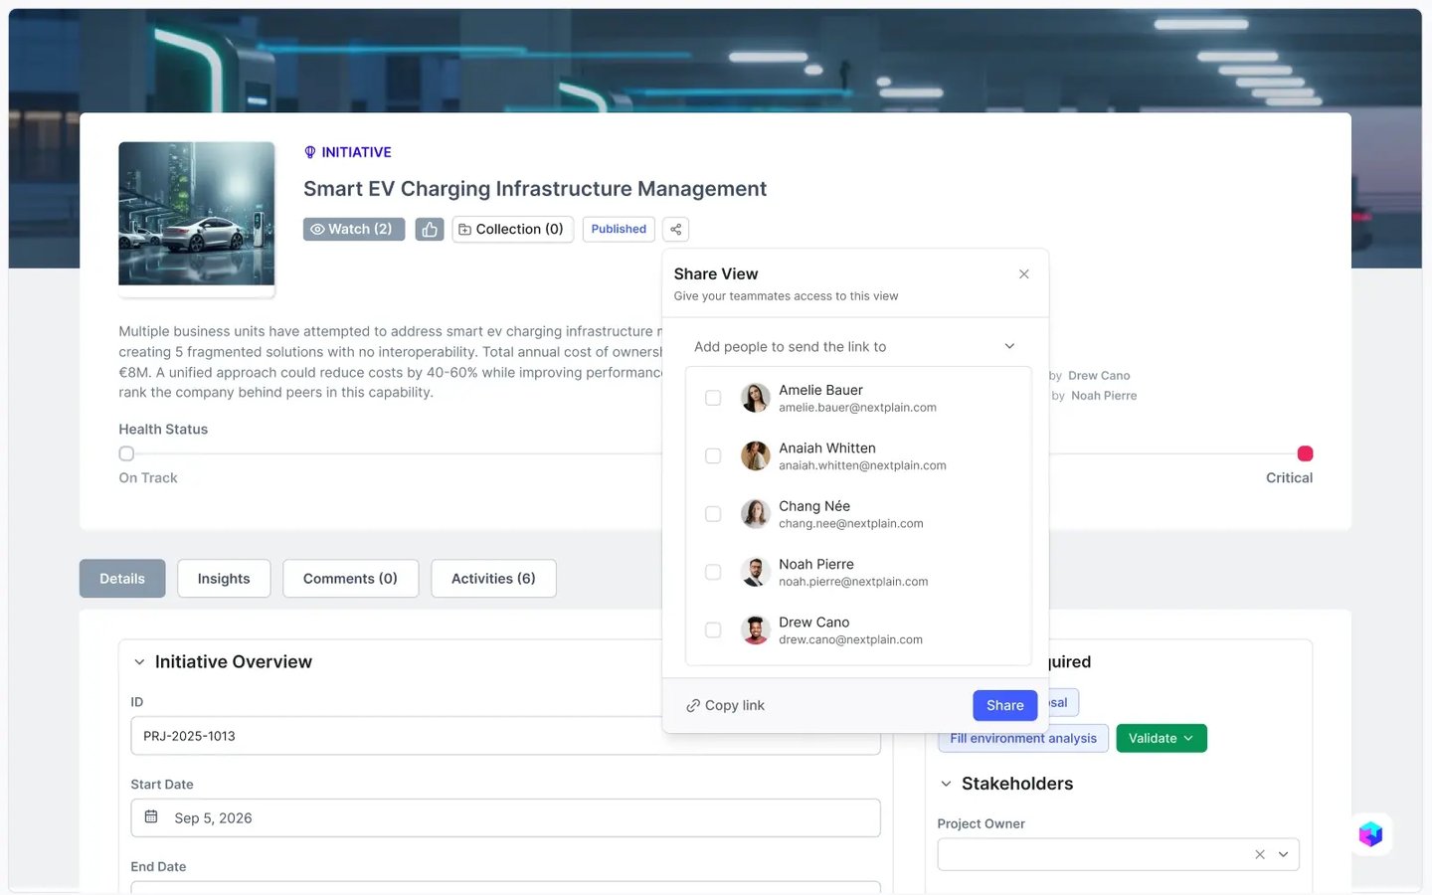This screenshot has height=895, width=1432.
Task: Close the Share View popup
Action: [1023, 274]
